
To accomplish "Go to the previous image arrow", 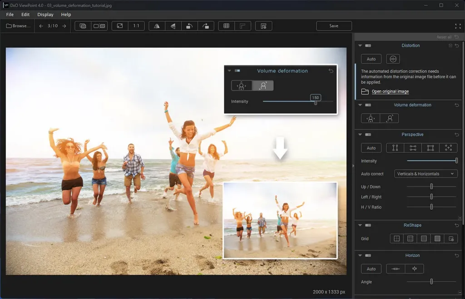I will tap(41, 26).
